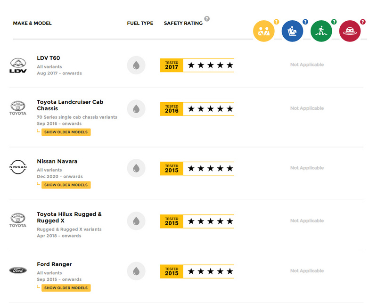Open the help tooltip beside Safety Rating

point(207,19)
